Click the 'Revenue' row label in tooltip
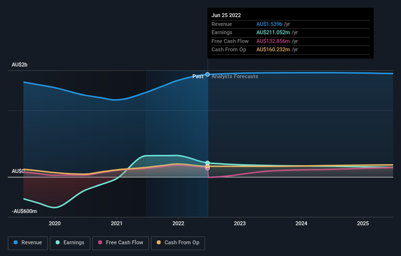401x256 pixels. pos(222,24)
